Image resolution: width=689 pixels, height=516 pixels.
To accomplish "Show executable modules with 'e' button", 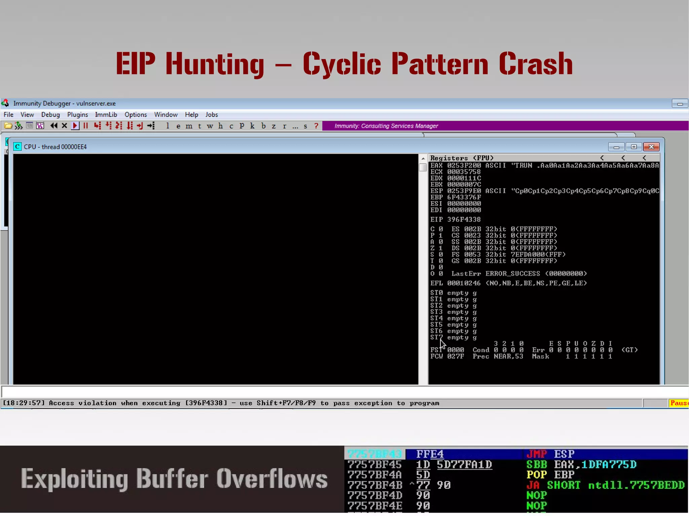I will tap(178, 126).
